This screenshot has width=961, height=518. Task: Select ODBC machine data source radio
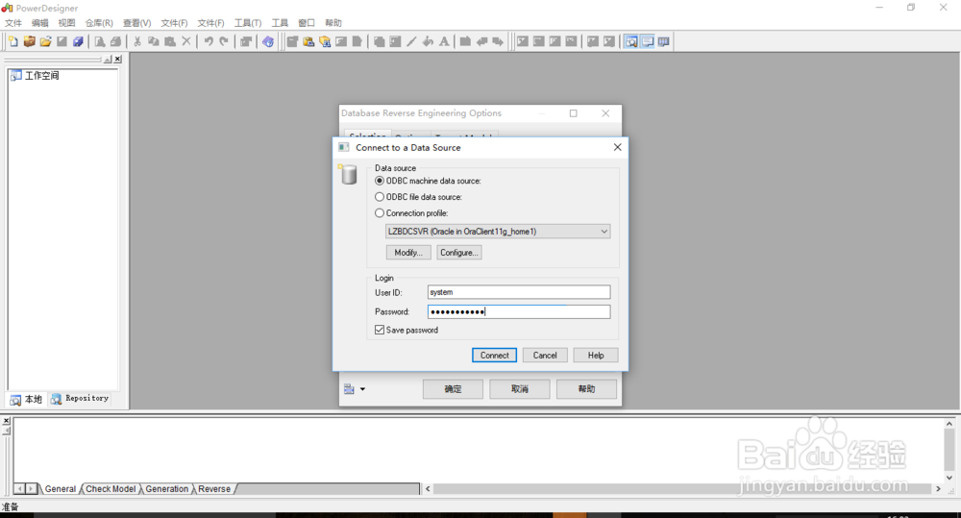[x=380, y=181]
